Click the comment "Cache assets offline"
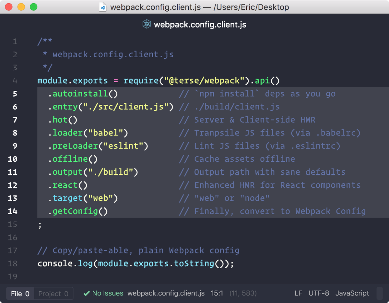The image size is (389, 303). [x=237, y=159]
